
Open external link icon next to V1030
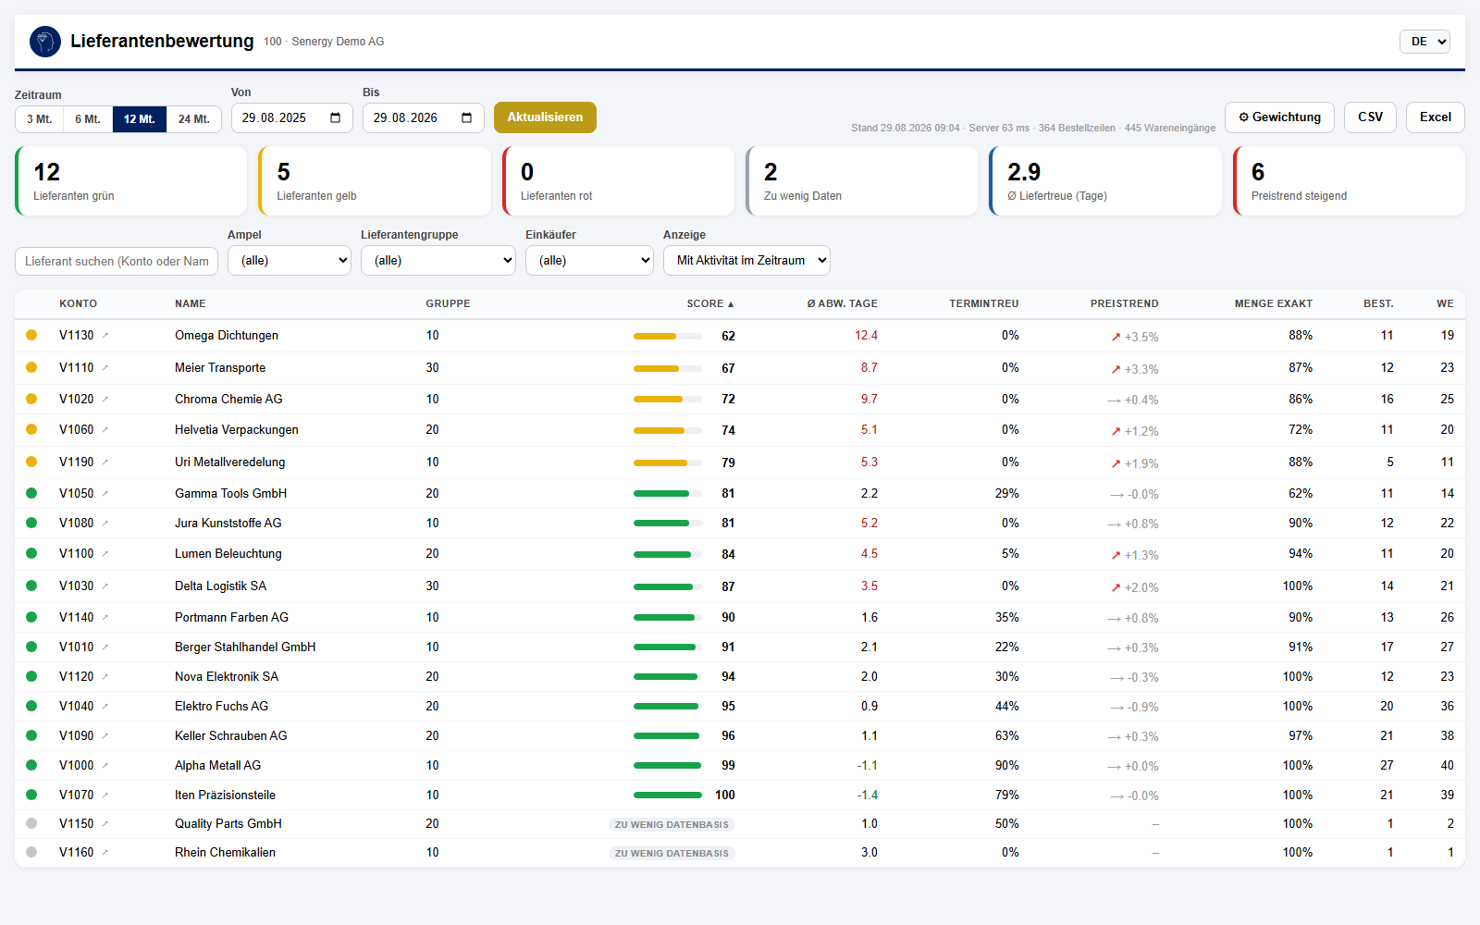pos(105,586)
